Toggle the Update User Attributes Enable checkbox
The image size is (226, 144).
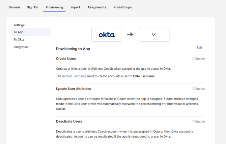pos(193,89)
